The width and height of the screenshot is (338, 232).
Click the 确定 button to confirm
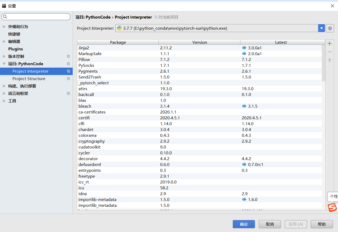point(243,224)
